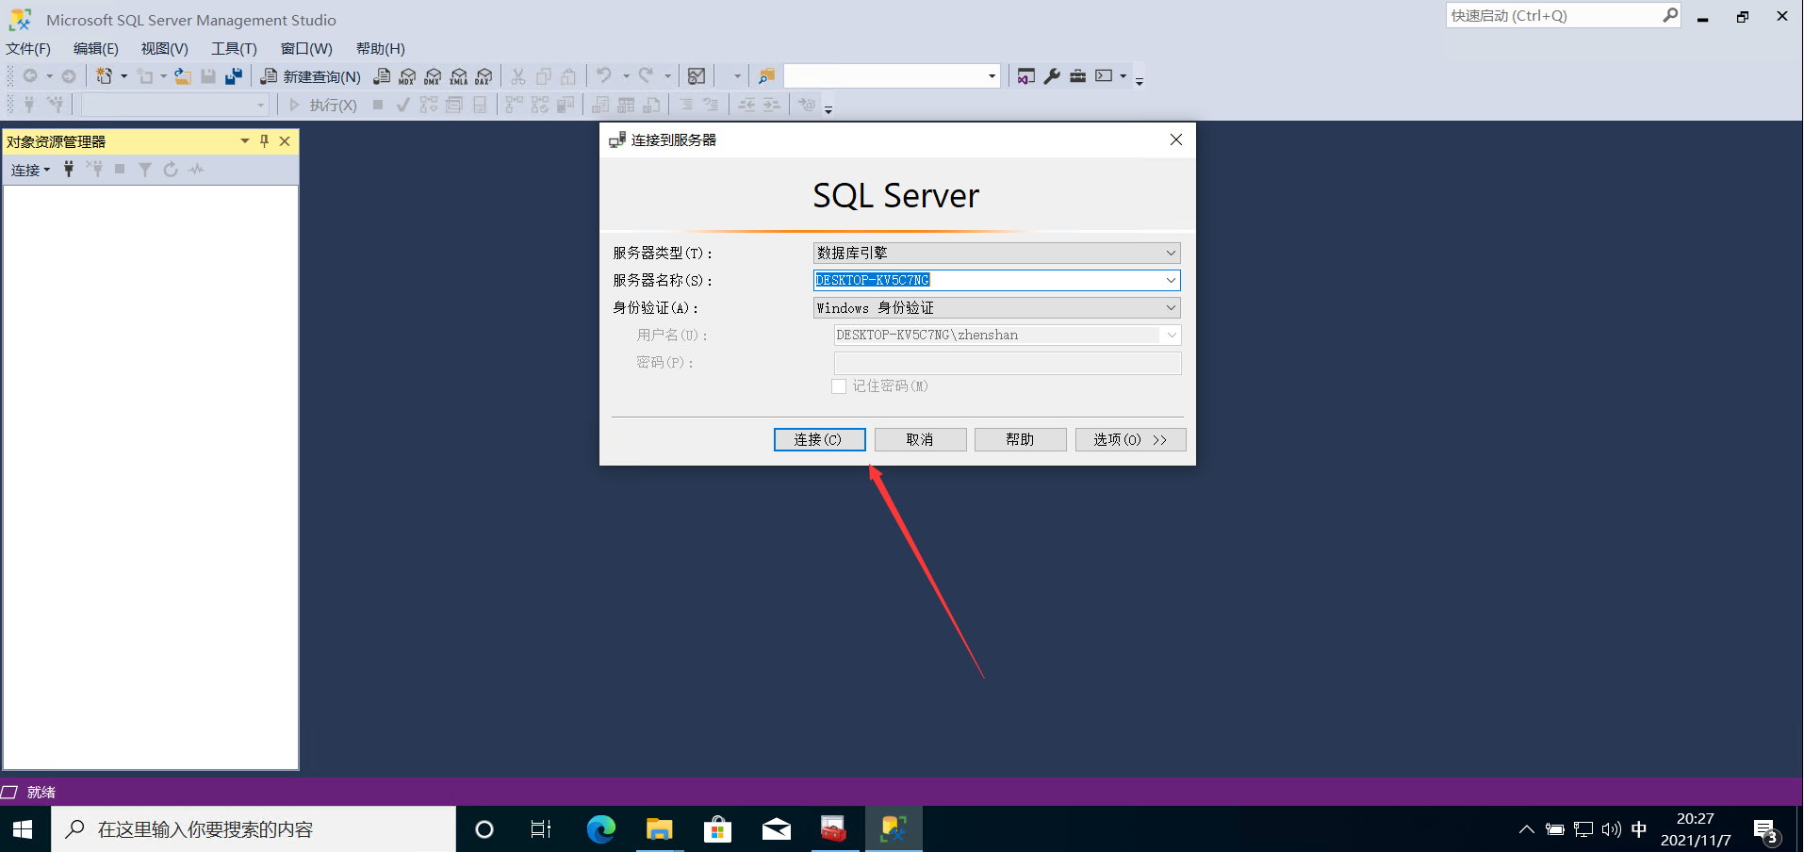This screenshot has height=852, width=1804.
Task: Click the 连接(C) button
Action: pos(819,439)
